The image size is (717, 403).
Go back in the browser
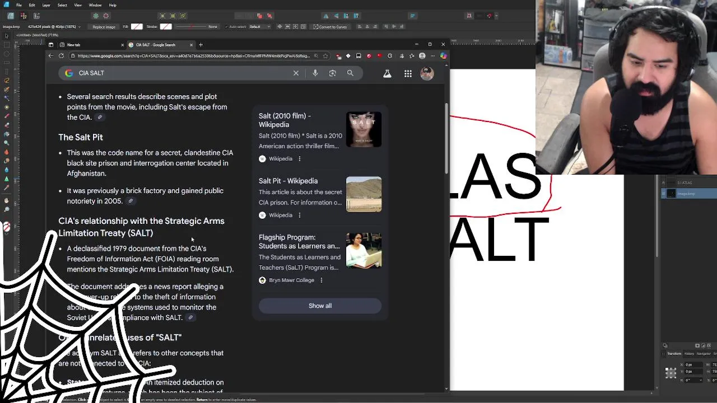point(51,56)
